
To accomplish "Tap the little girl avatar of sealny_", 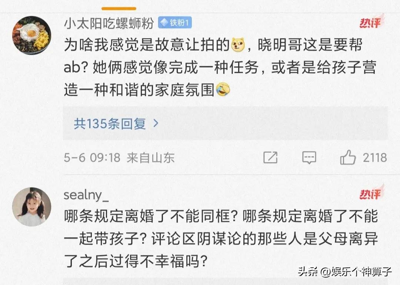I will tap(32, 207).
